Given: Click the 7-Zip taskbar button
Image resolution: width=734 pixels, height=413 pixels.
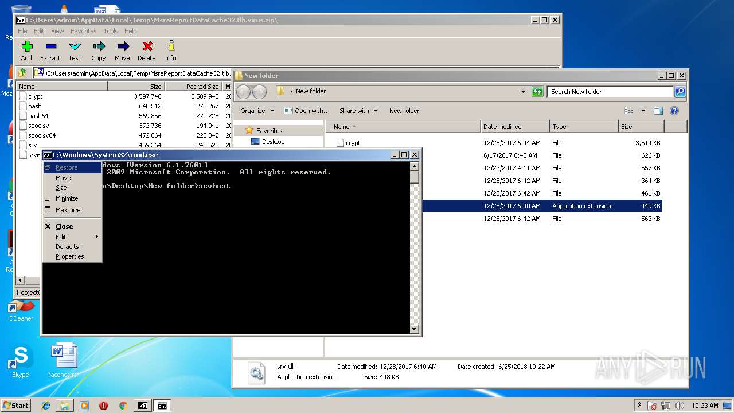Looking at the screenshot, I should tap(143, 406).
